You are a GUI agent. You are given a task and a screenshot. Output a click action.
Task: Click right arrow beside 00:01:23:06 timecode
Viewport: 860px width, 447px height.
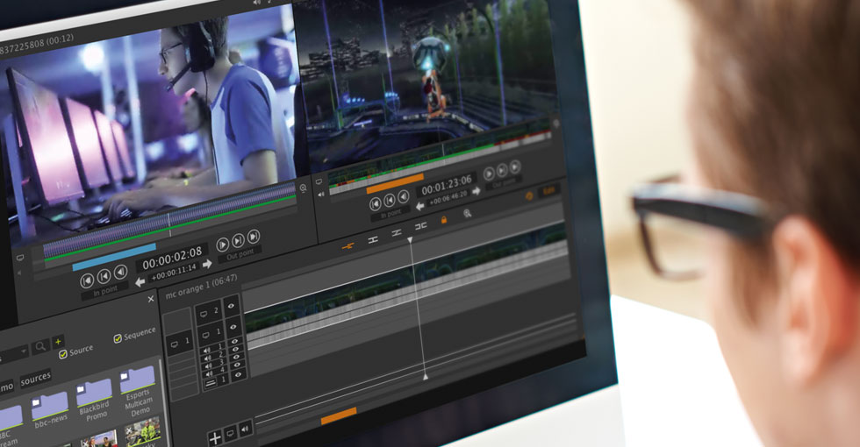476,191
